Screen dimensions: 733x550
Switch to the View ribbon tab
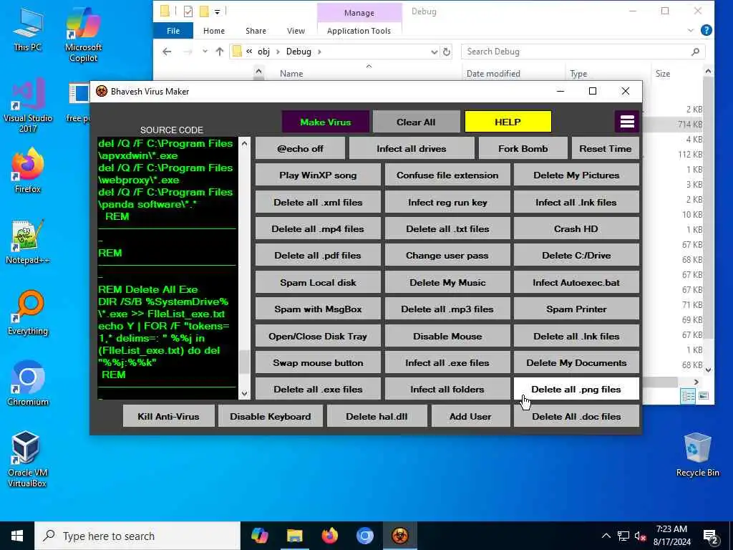coord(296,30)
